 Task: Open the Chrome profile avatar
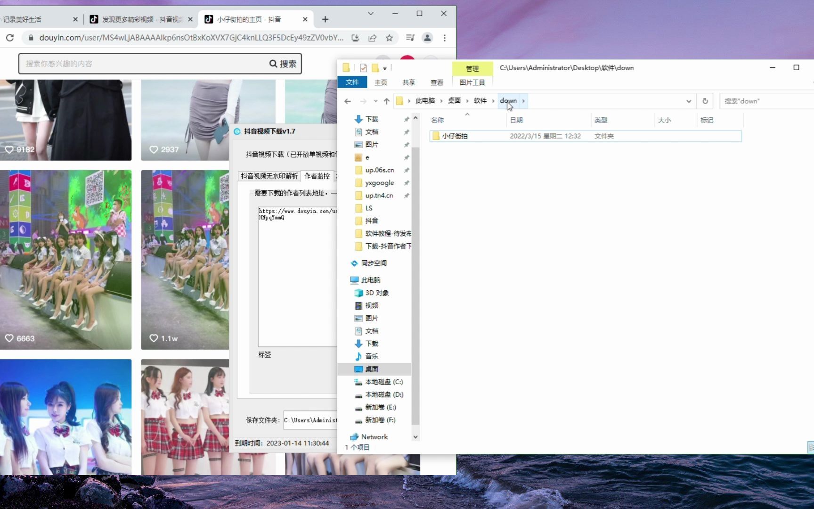click(x=427, y=38)
